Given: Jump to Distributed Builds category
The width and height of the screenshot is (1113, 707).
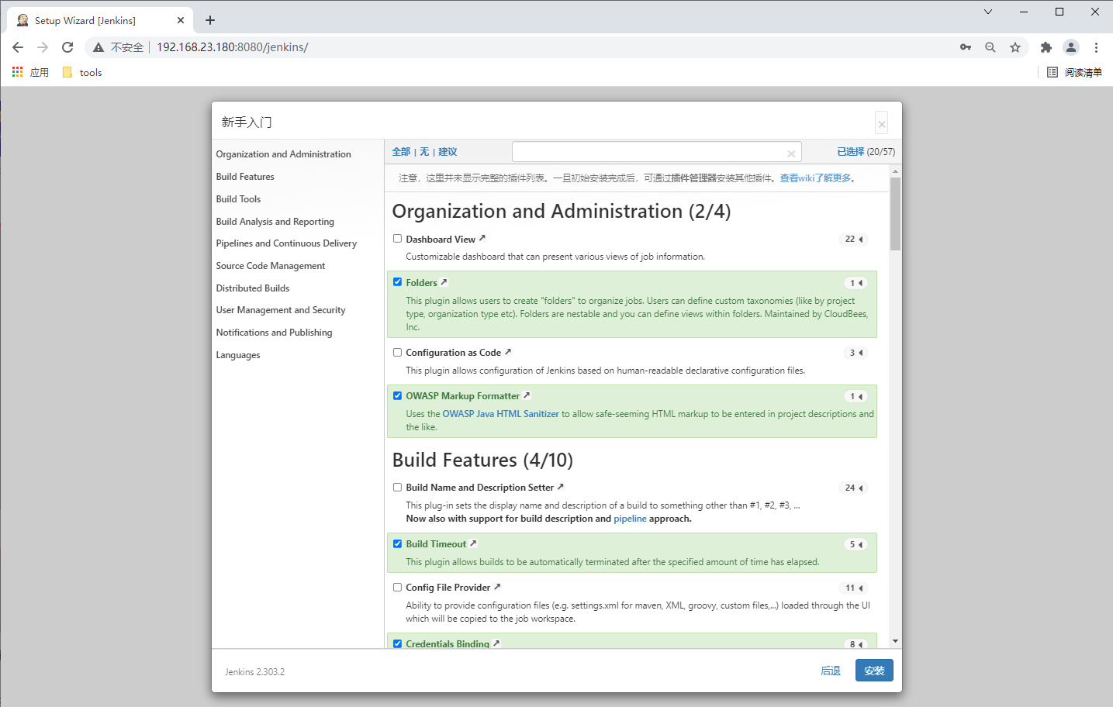Looking at the screenshot, I should click(x=252, y=288).
